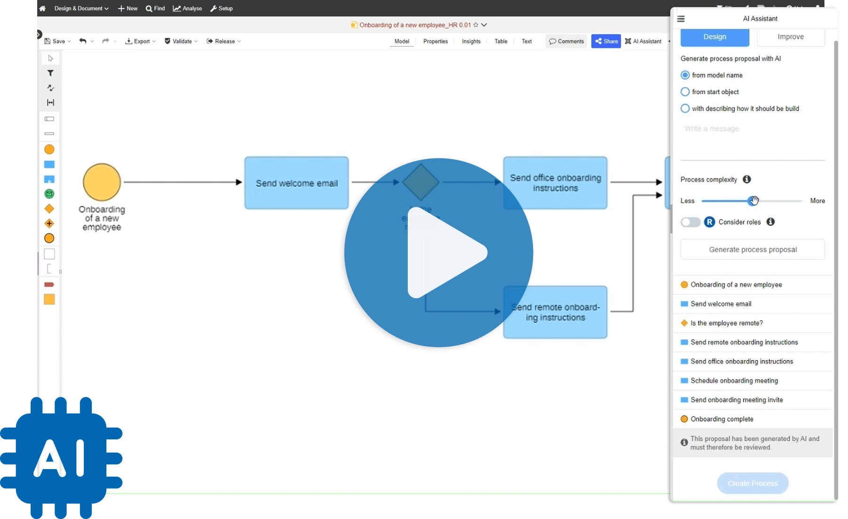Pick the orange square shape in palette
Viewport: 848px width, 519px height.
click(x=49, y=300)
